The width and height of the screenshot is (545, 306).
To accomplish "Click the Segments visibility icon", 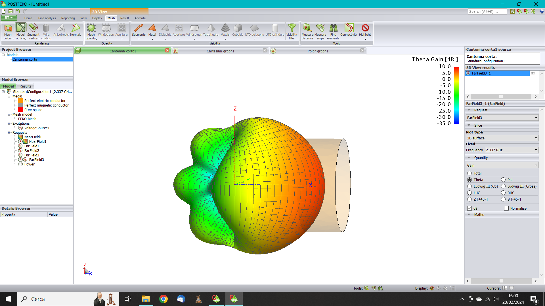I will point(139,28).
